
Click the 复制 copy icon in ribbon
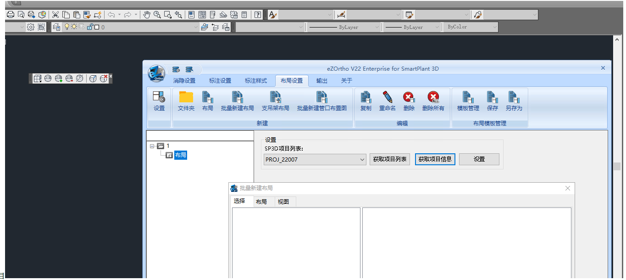tap(366, 101)
